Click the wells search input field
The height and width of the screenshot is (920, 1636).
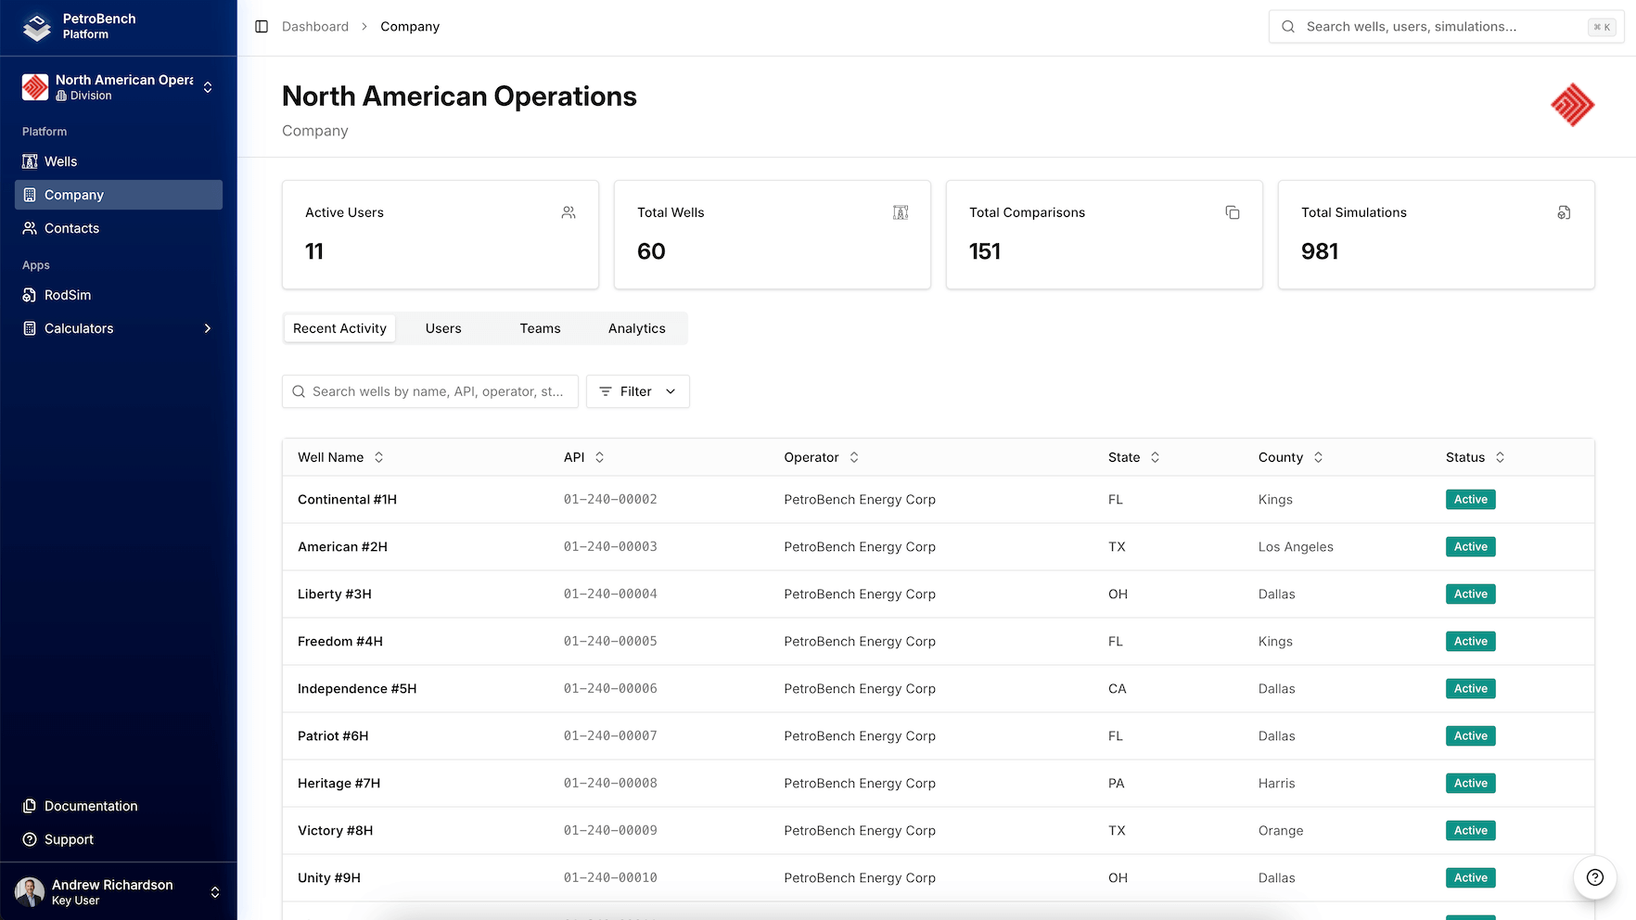click(436, 391)
